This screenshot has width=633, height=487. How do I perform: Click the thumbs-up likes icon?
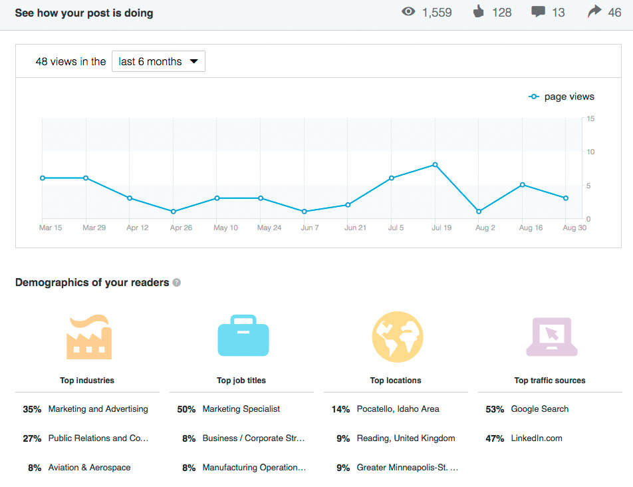[478, 12]
